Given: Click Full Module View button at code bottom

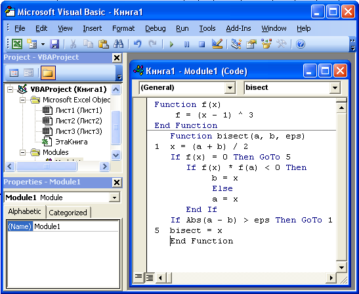Looking at the screenshot, I should [x=150, y=278].
